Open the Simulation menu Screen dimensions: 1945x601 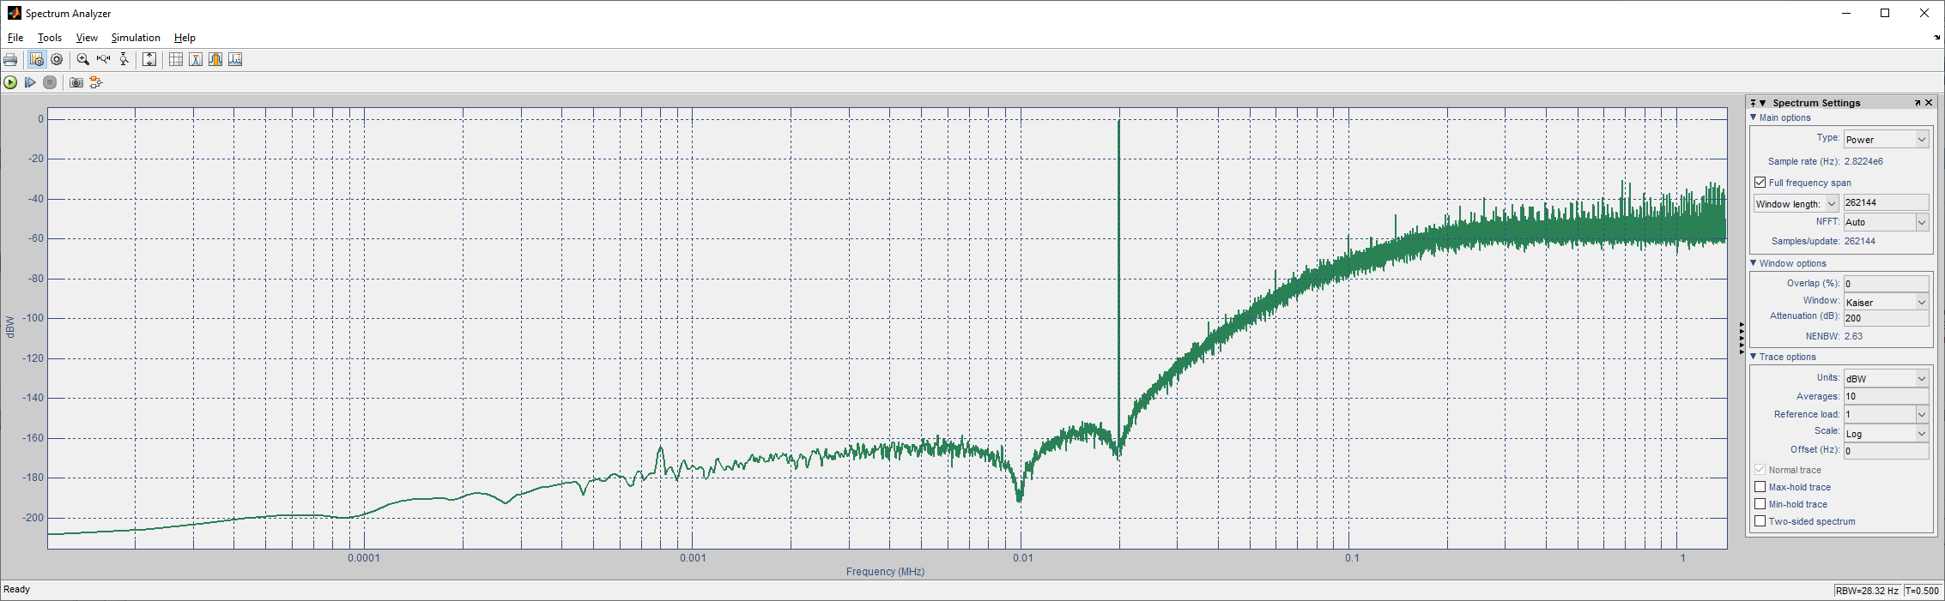pos(136,38)
